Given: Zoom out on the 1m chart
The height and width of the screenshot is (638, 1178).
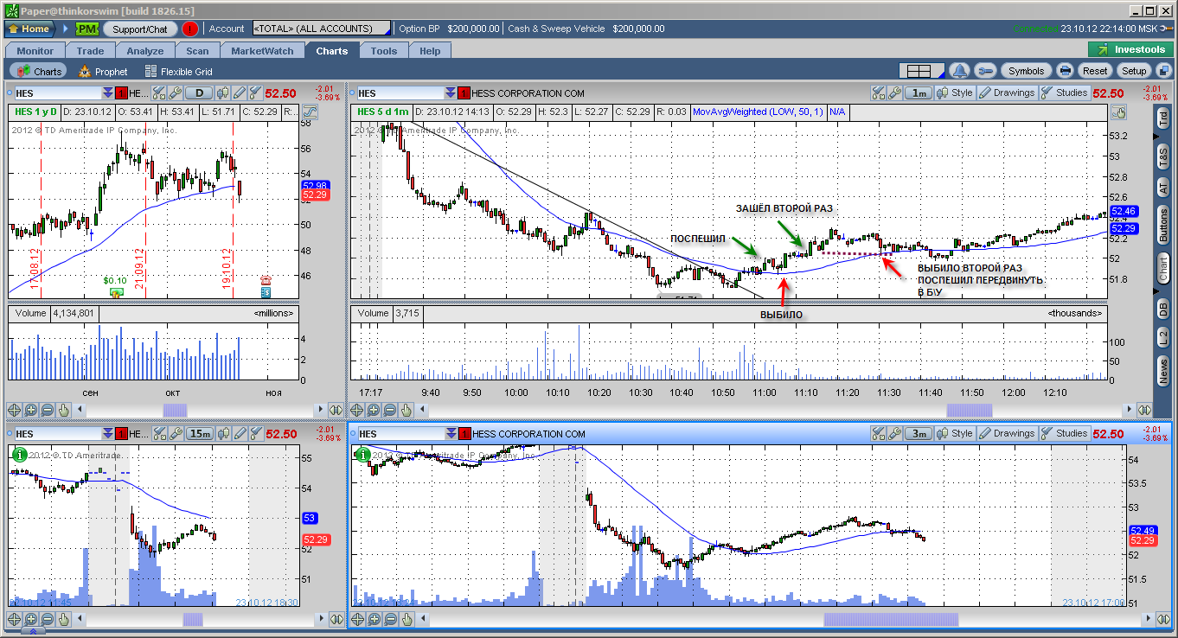Looking at the screenshot, I should 390,411.
